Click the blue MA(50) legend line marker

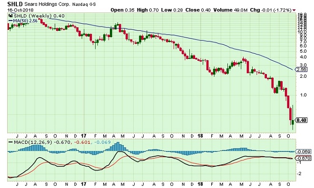click(x=10, y=20)
